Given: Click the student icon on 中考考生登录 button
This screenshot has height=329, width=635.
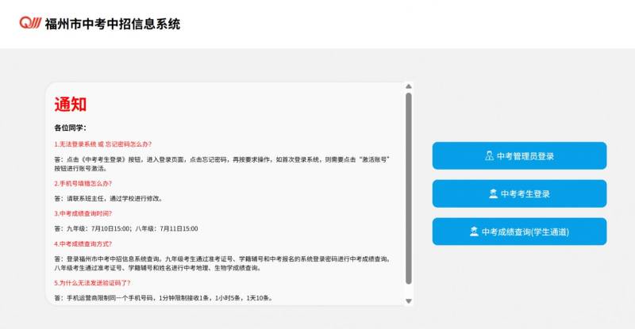Looking at the screenshot, I should pyautogui.click(x=493, y=194).
